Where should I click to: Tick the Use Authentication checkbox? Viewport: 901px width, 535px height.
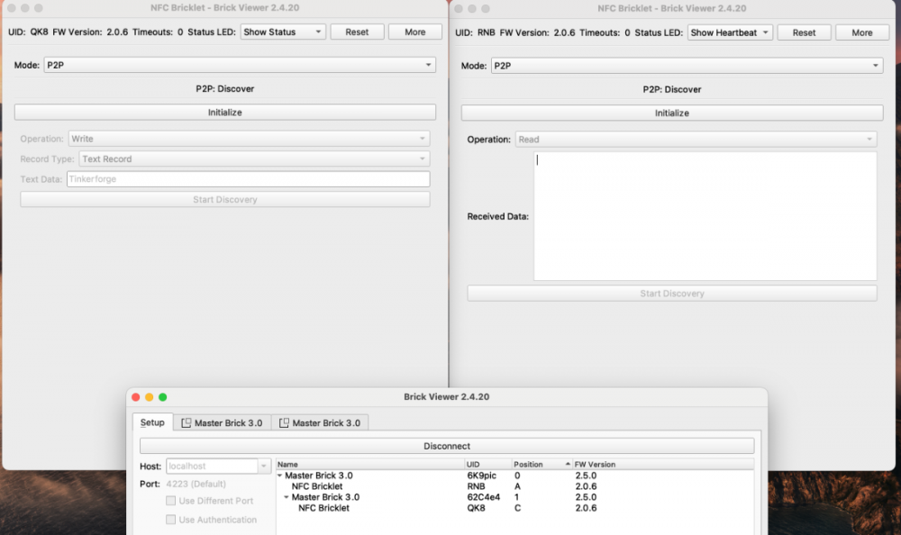click(x=170, y=520)
